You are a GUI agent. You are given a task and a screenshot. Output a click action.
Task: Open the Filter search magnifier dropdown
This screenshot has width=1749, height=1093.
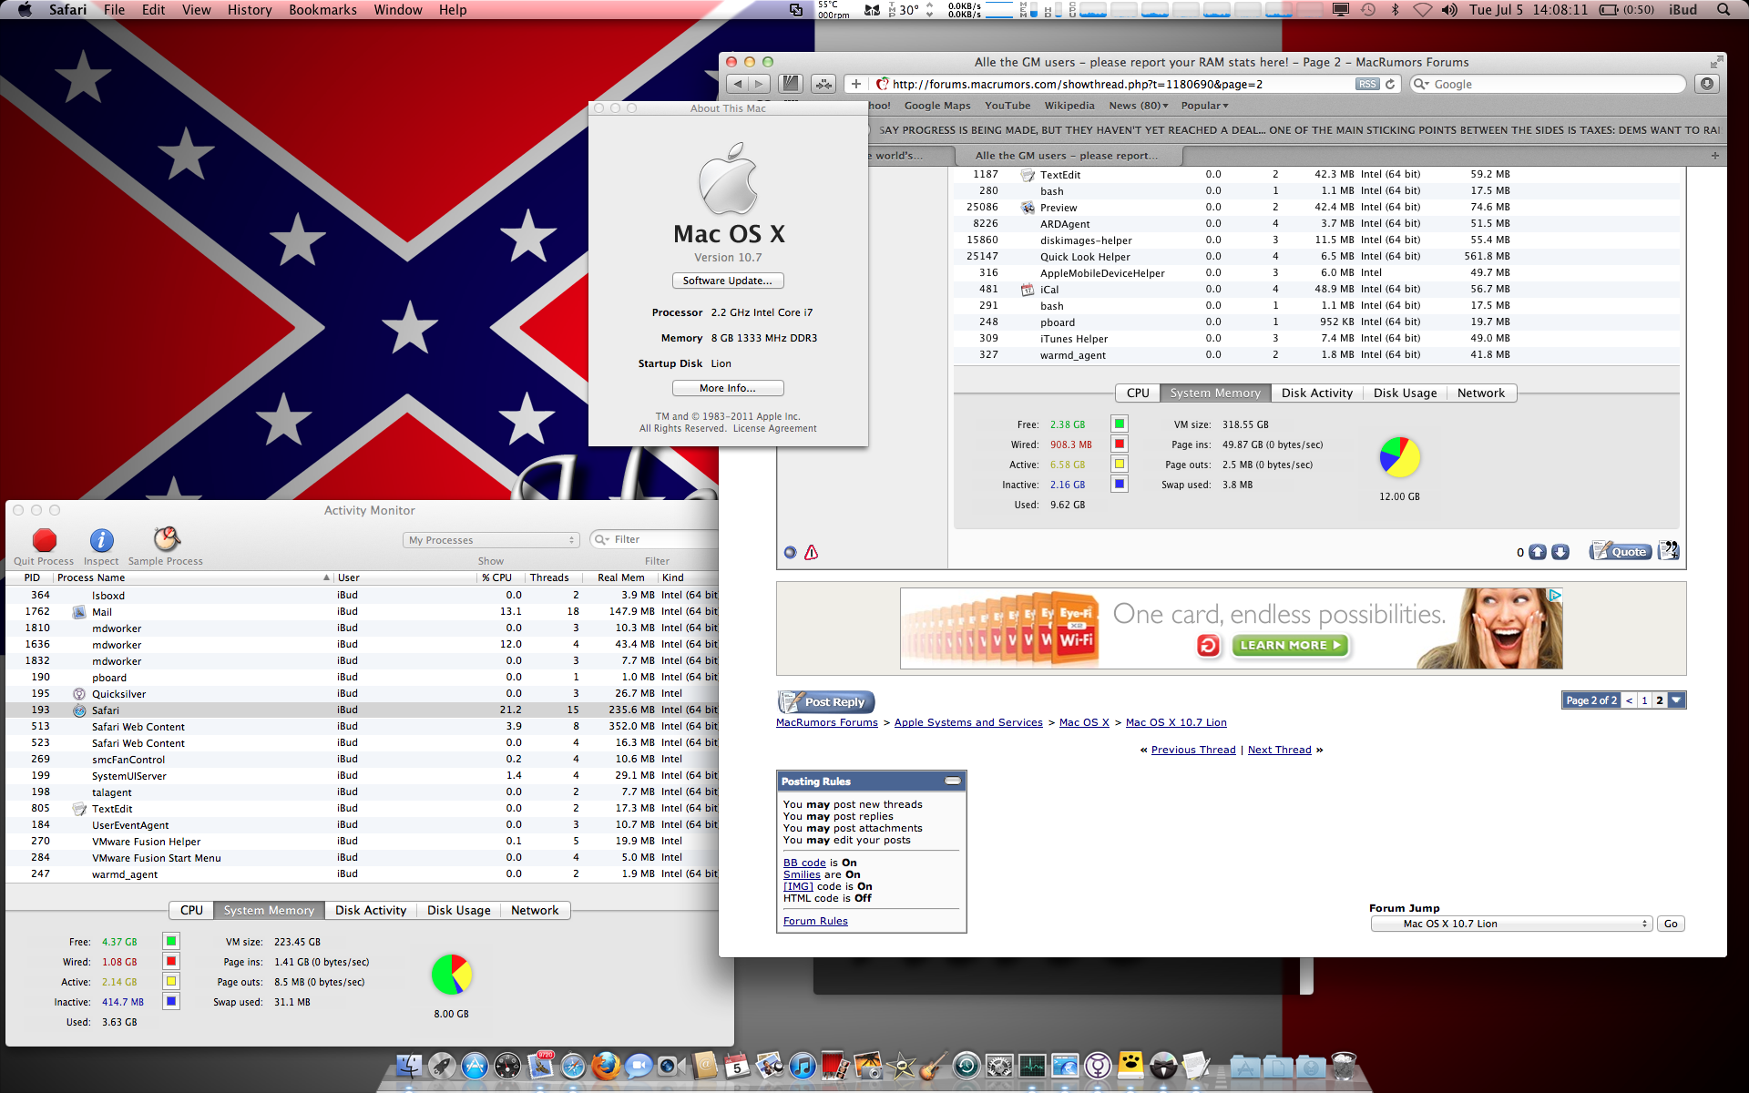(x=602, y=540)
